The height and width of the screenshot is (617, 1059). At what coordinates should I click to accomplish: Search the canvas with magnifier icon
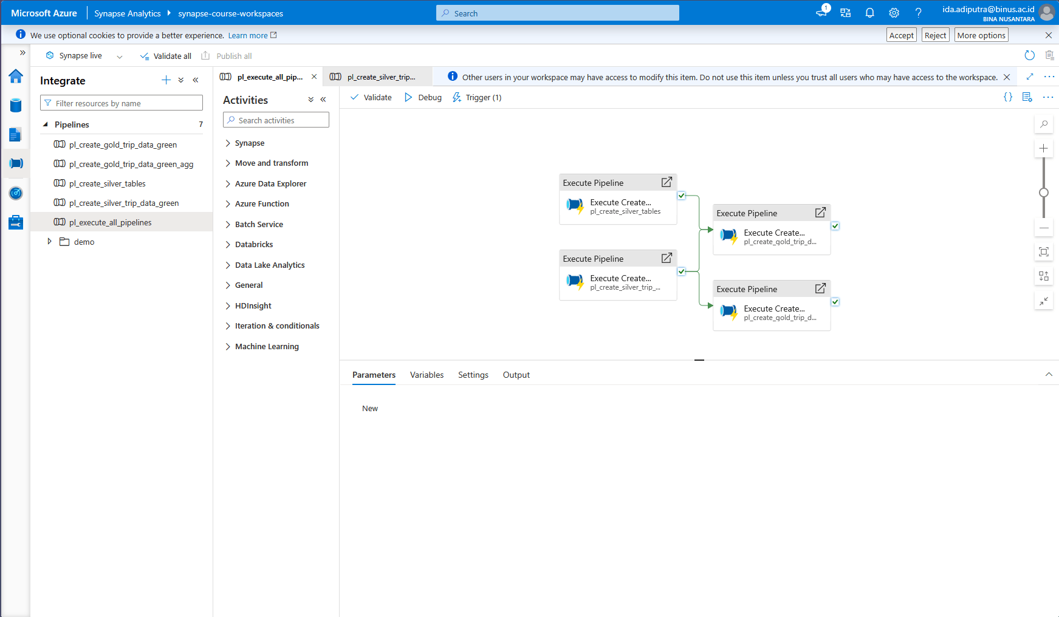click(1044, 124)
